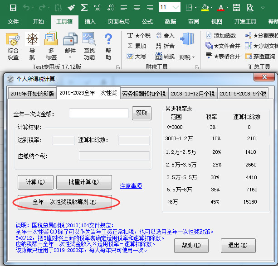The width and height of the screenshot is (278, 266).
Task: Click the 导航 ship wheel icon
Action: point(32,46)
